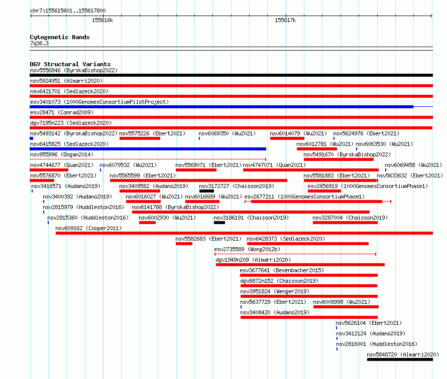Select nsv5565599 (Ebert2021) label
447x379 pixels.
click(x=143, y=175)
